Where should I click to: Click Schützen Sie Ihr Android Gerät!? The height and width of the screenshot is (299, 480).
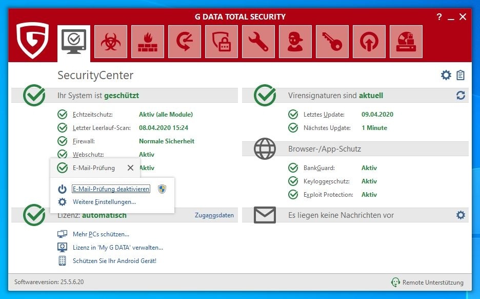pos(114,261)
